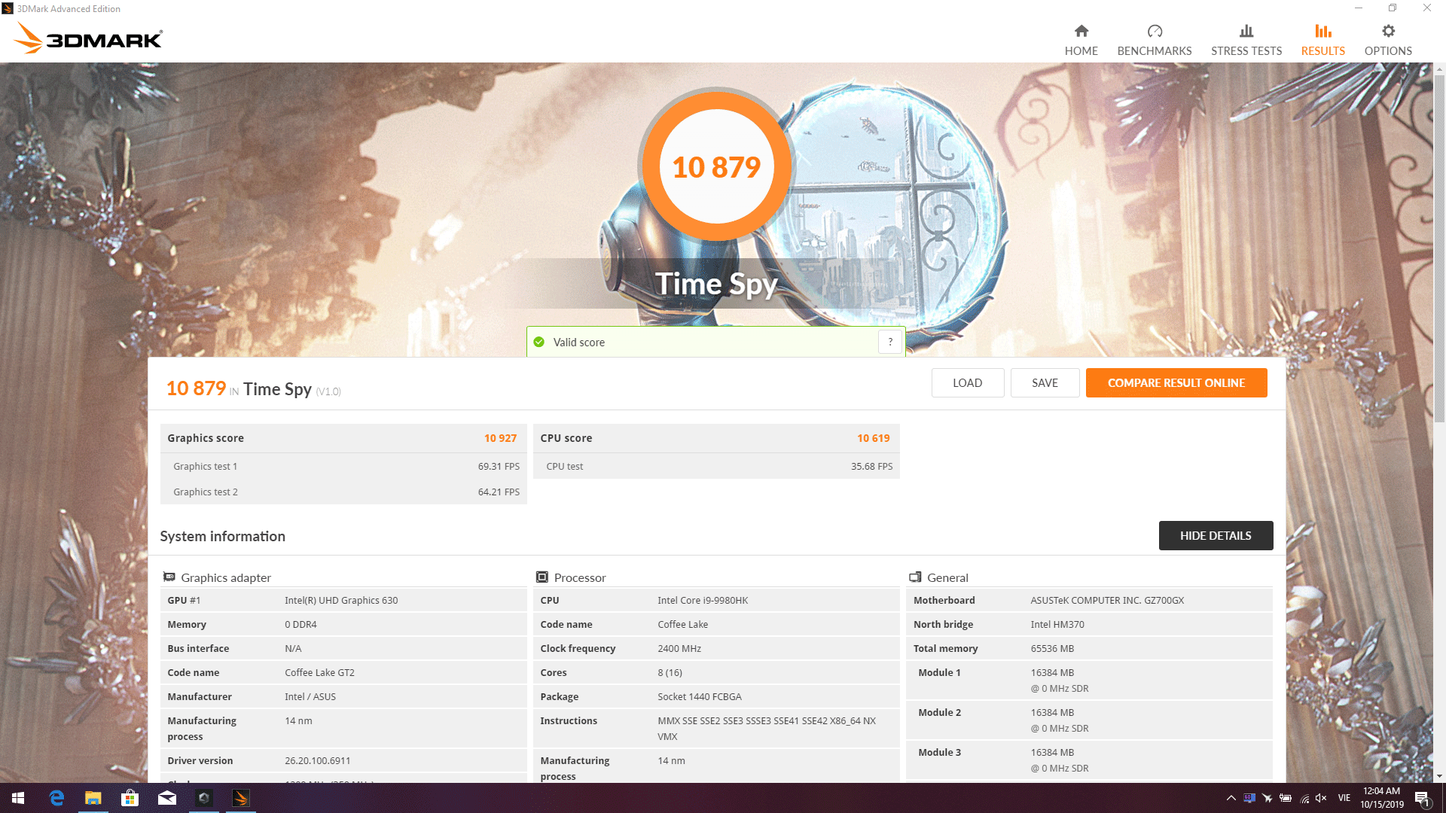Click the Intel HM370 north bridge value
The image size is (1446, 813).
click(x=1057, y=624)
